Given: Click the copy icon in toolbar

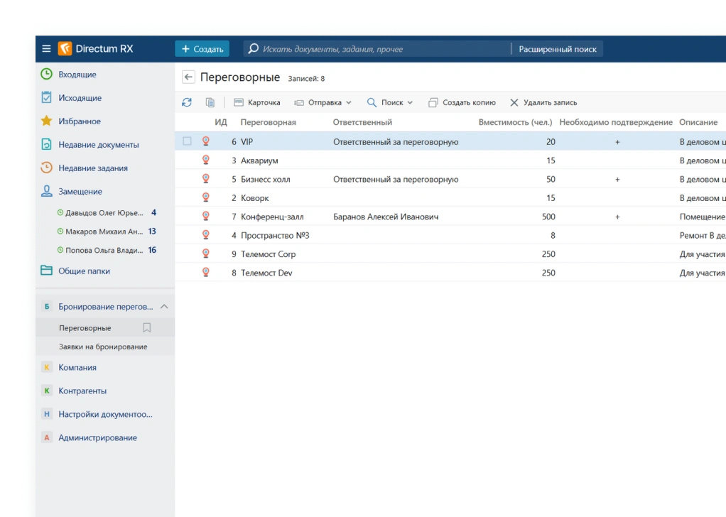Looking at the screenshot, I should (210, 102).
